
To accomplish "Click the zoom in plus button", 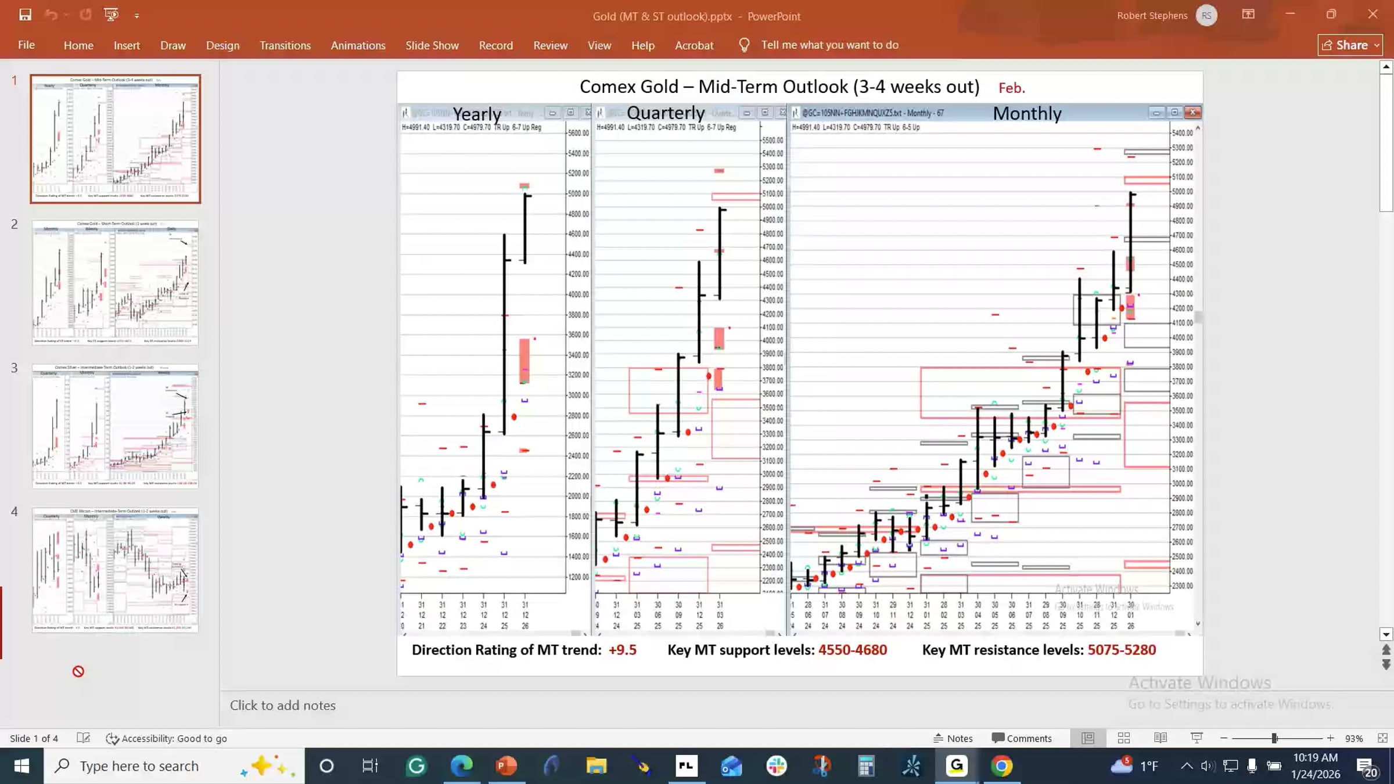I will coord(1331,738).
